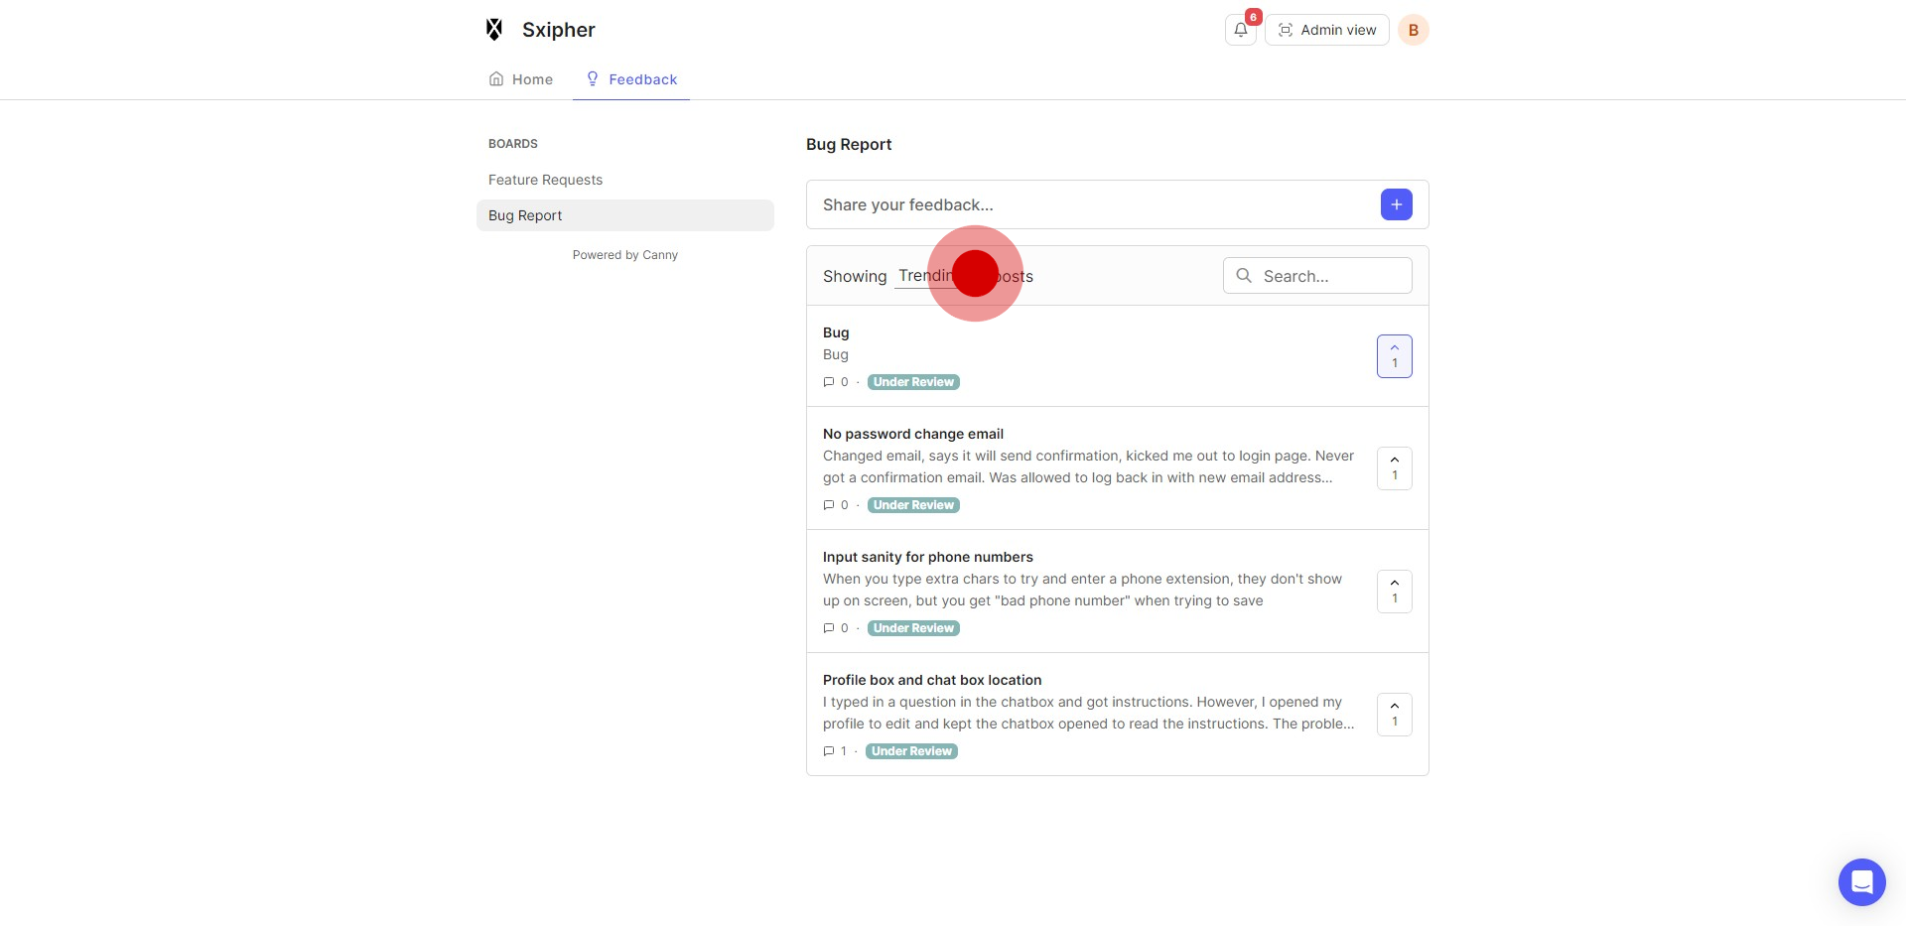This screenshot has height=926, width=1906.
Task: Open the Feature Requests board
Action: pyautogui.click(x=545, y=180)
